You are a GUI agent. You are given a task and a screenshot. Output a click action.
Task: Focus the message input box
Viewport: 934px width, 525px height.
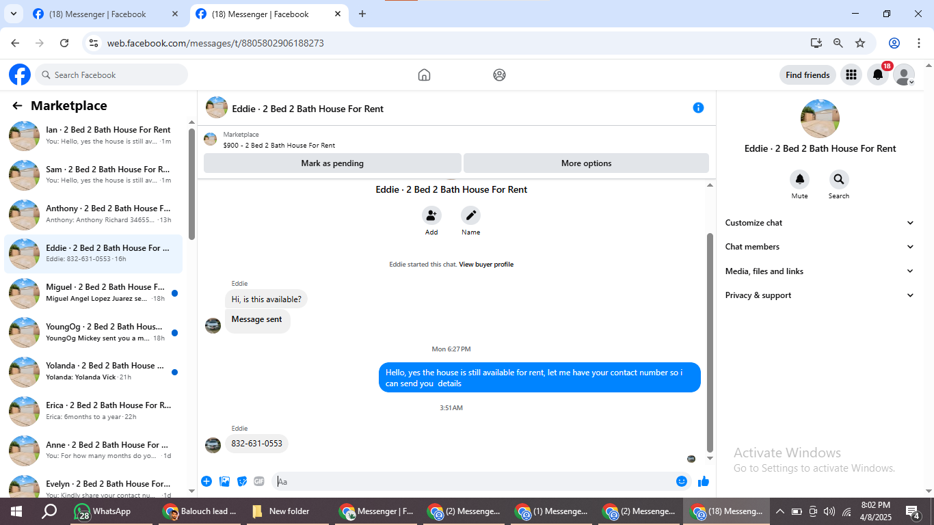475,482
